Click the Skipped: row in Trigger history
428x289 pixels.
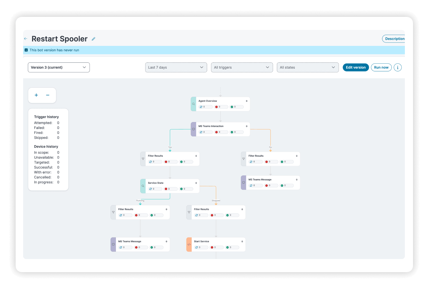pos(47,138)
